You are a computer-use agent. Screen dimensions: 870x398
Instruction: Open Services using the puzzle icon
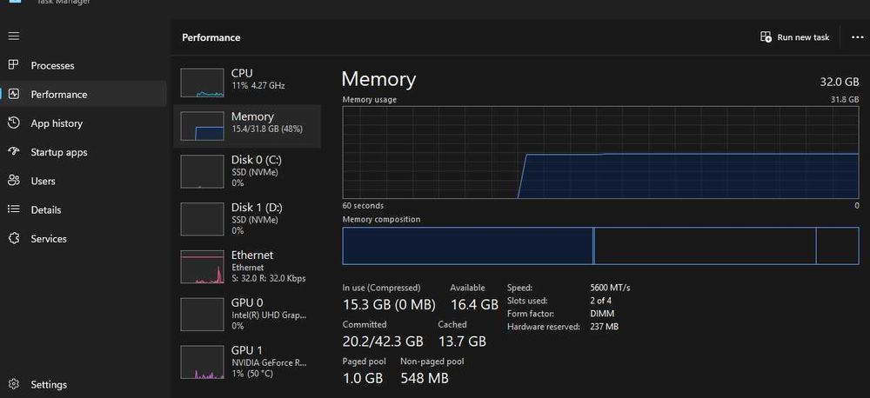[14, 238]
